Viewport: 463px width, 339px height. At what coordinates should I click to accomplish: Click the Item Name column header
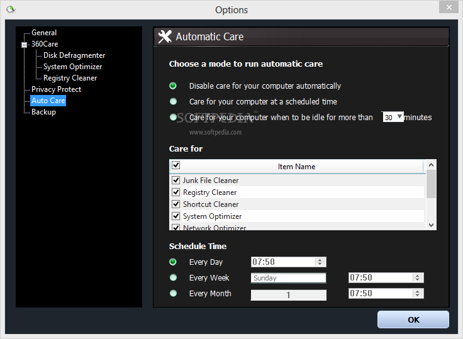[x=296, y=167]
